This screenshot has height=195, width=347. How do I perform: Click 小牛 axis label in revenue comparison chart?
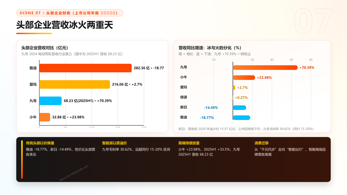click(33, 117)
